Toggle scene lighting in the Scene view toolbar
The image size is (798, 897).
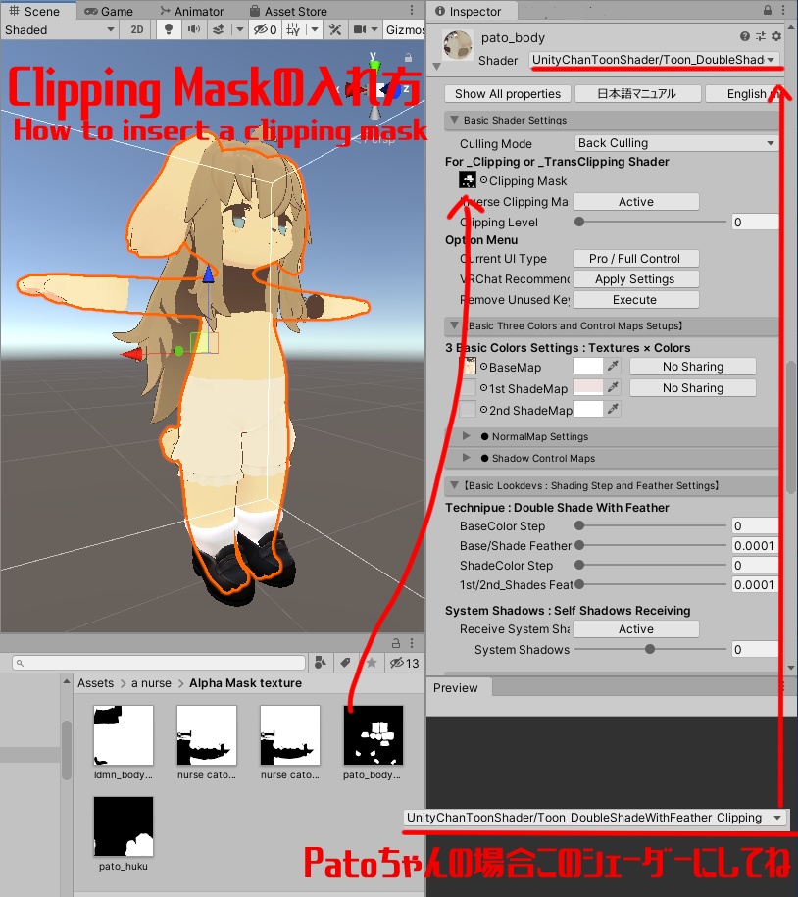(167, 29)
